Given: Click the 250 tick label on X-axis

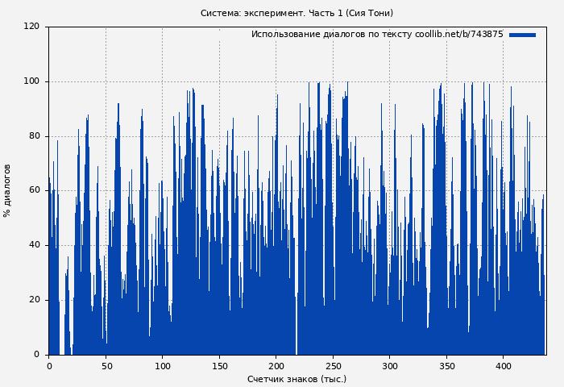Looking at the screenshot, I should pos(333,365).
